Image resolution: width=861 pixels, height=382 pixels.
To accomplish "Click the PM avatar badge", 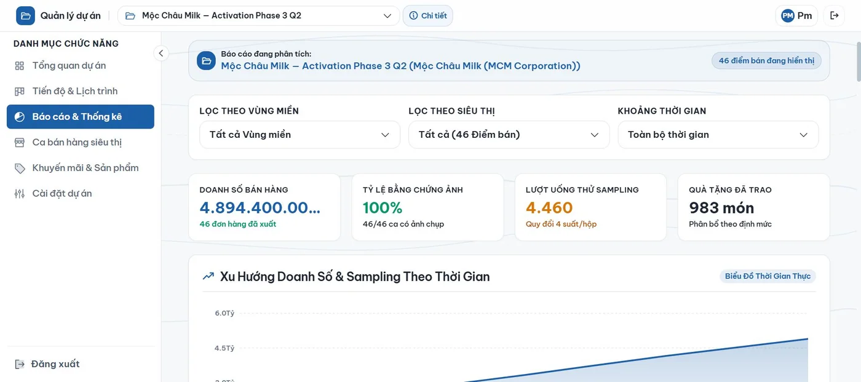I will pos(788,15).
